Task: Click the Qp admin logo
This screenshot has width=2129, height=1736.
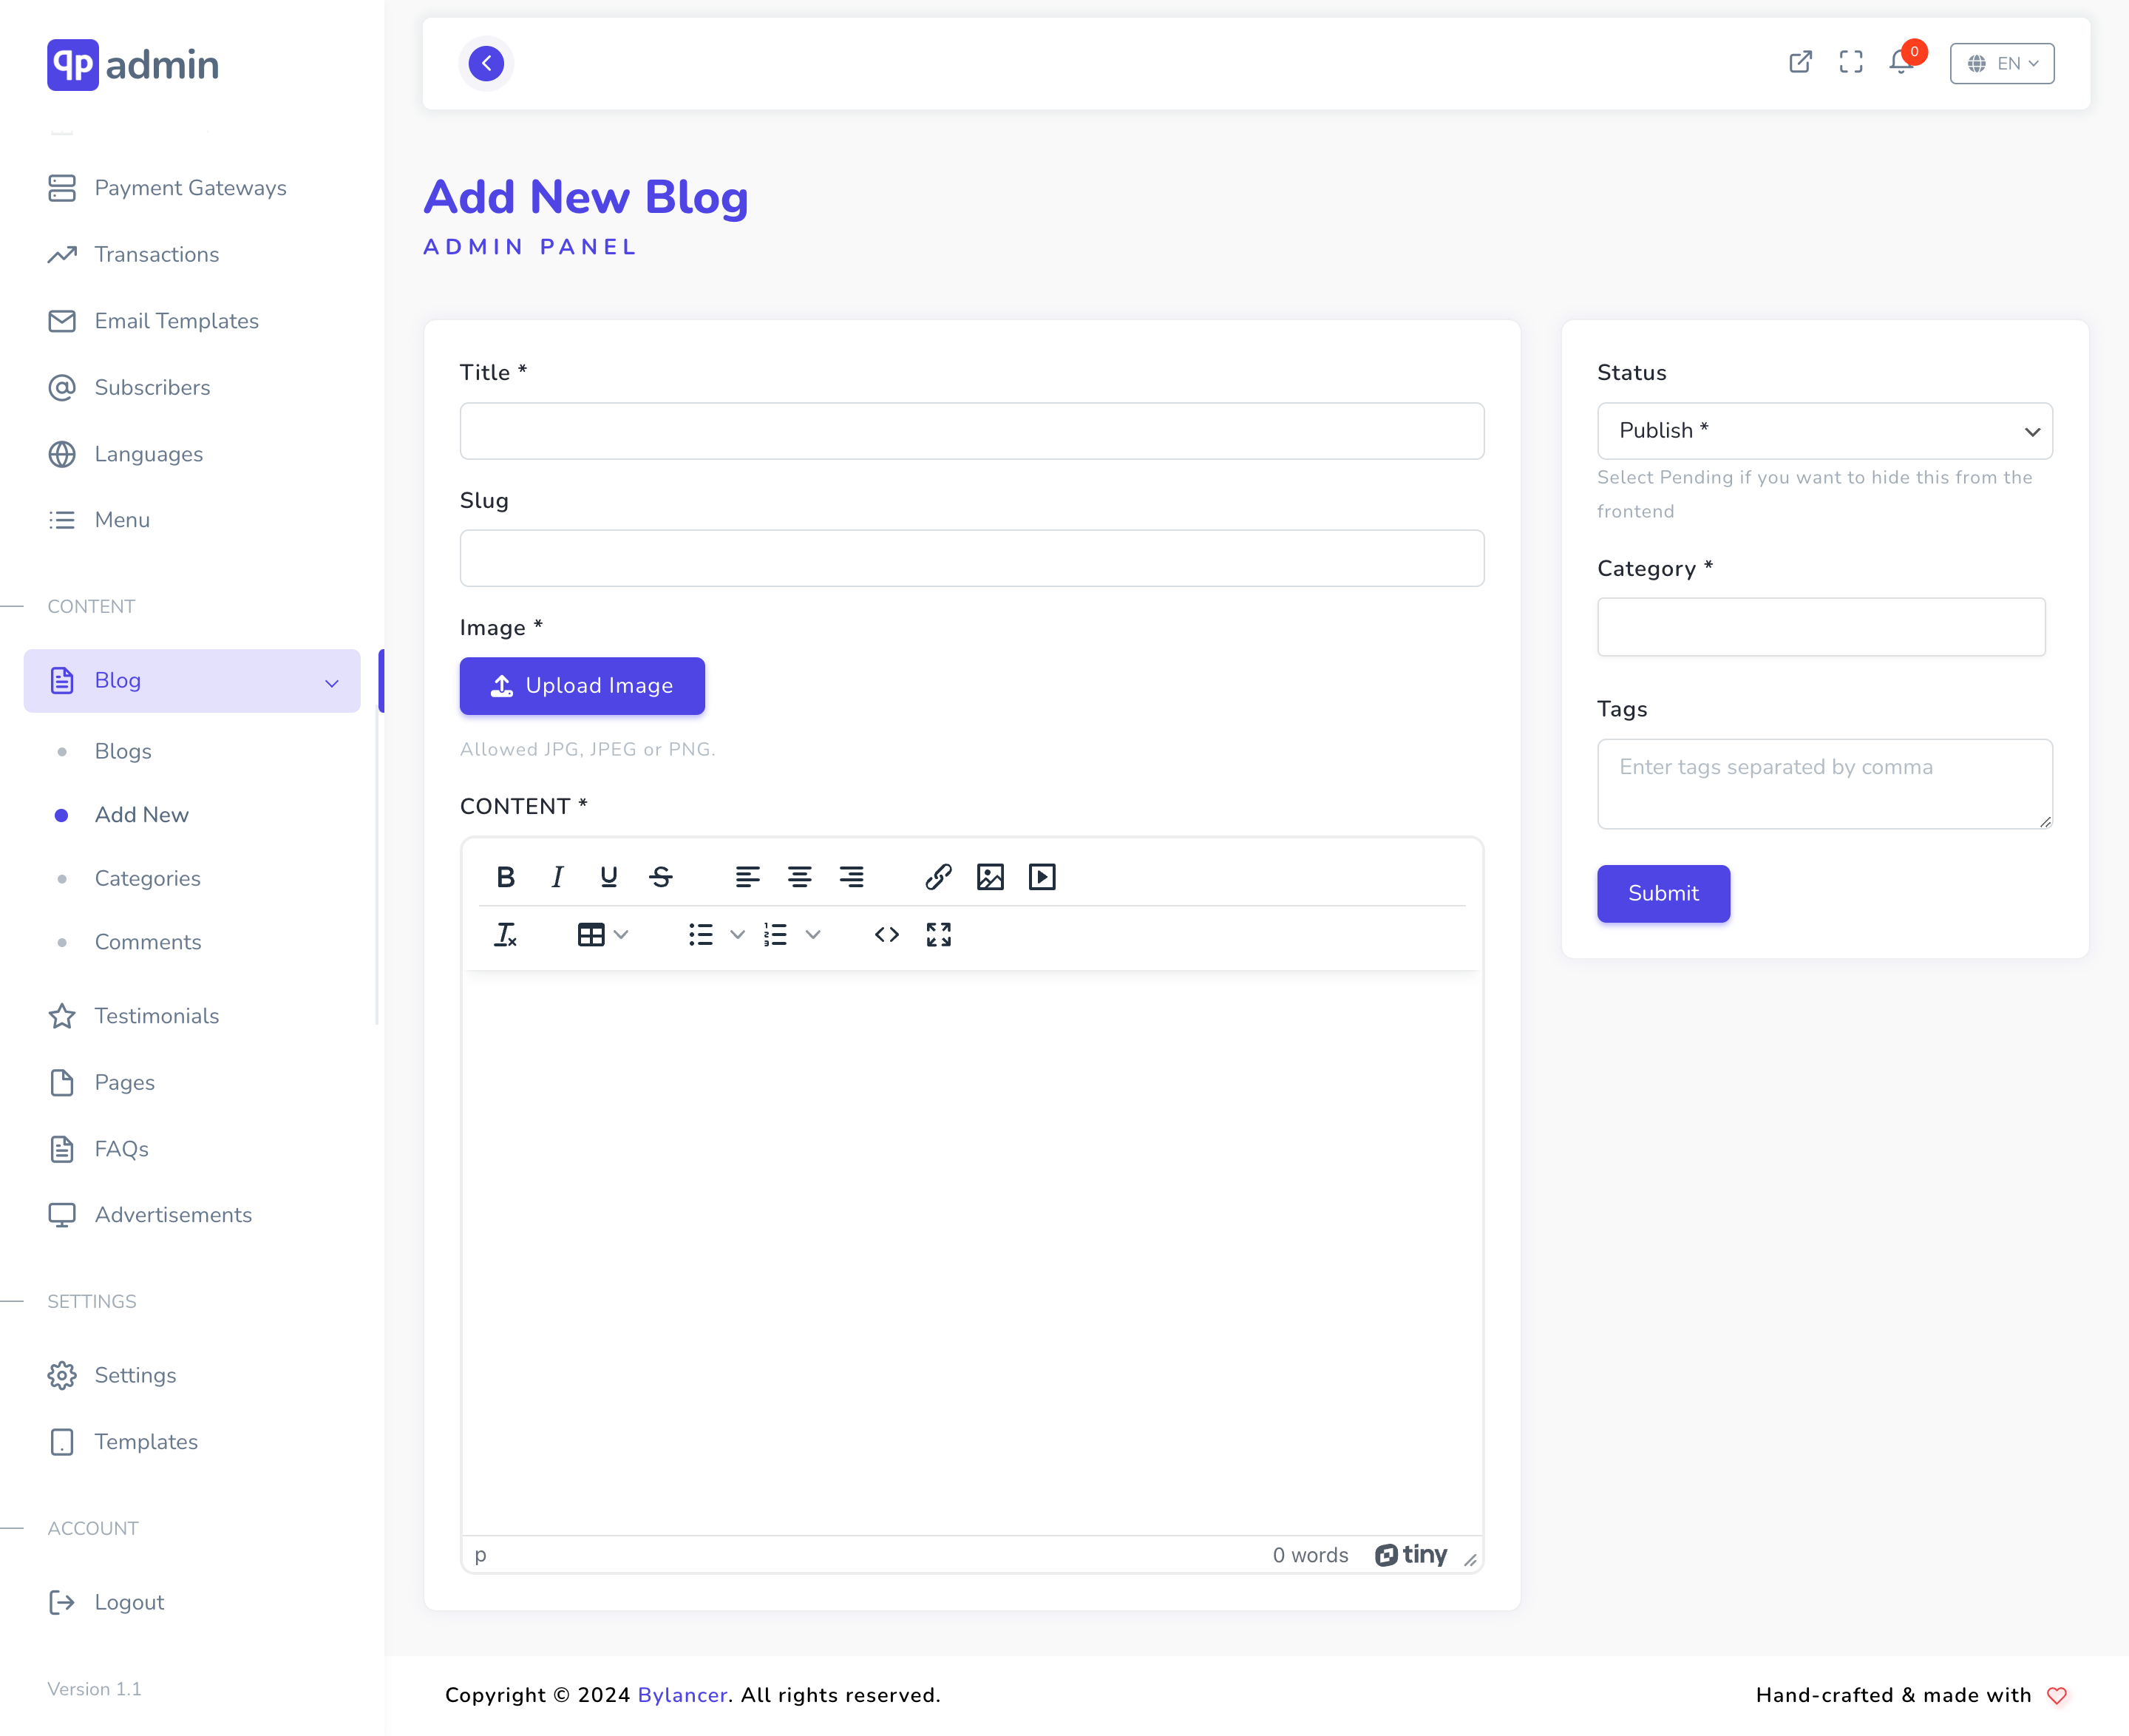Action: 133,65
